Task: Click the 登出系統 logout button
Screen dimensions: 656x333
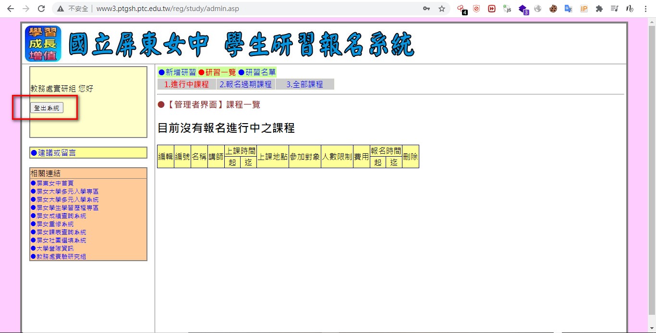Action: (47, 108)
